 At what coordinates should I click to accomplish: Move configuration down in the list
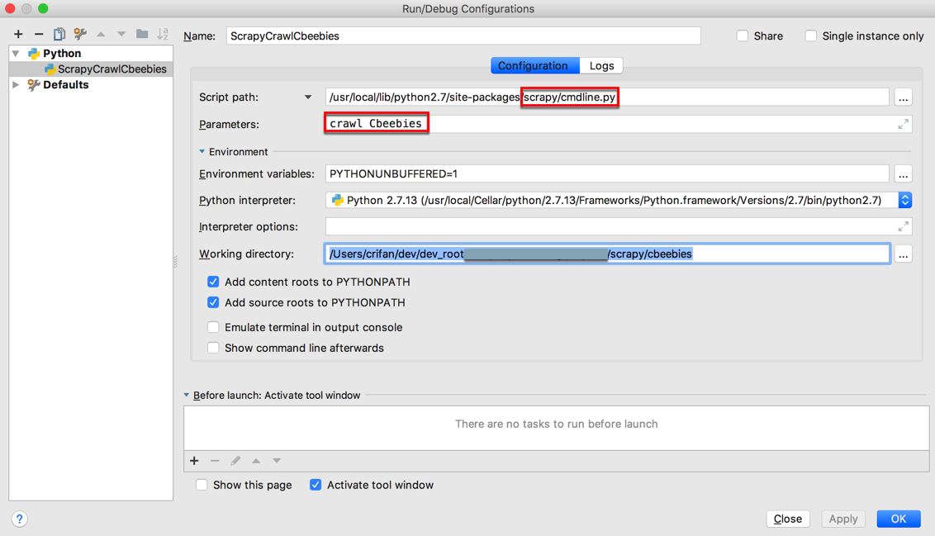pyautogui.click(x=121, y=34)
